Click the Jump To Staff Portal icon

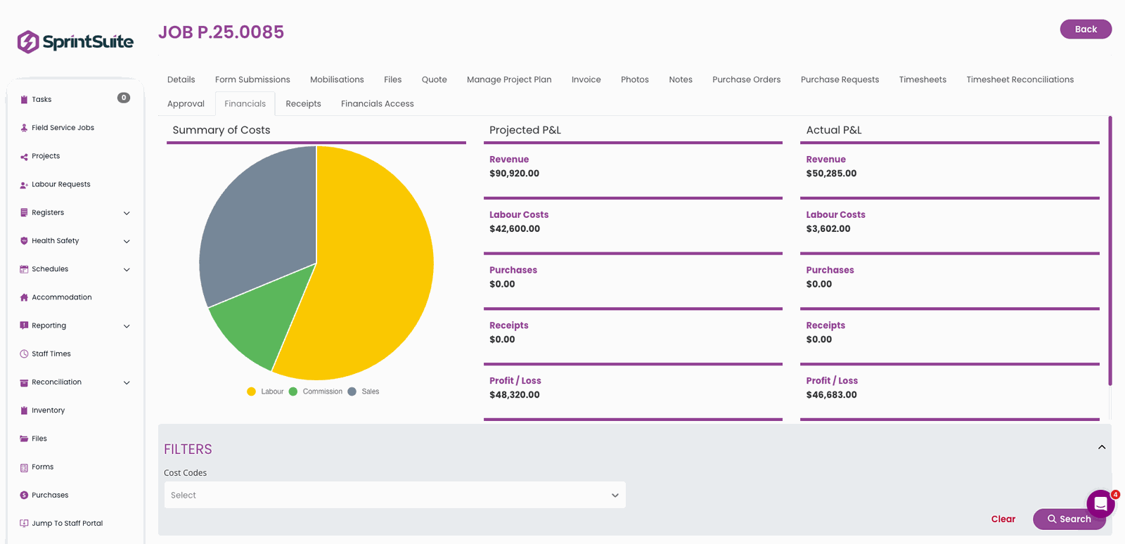24,524
